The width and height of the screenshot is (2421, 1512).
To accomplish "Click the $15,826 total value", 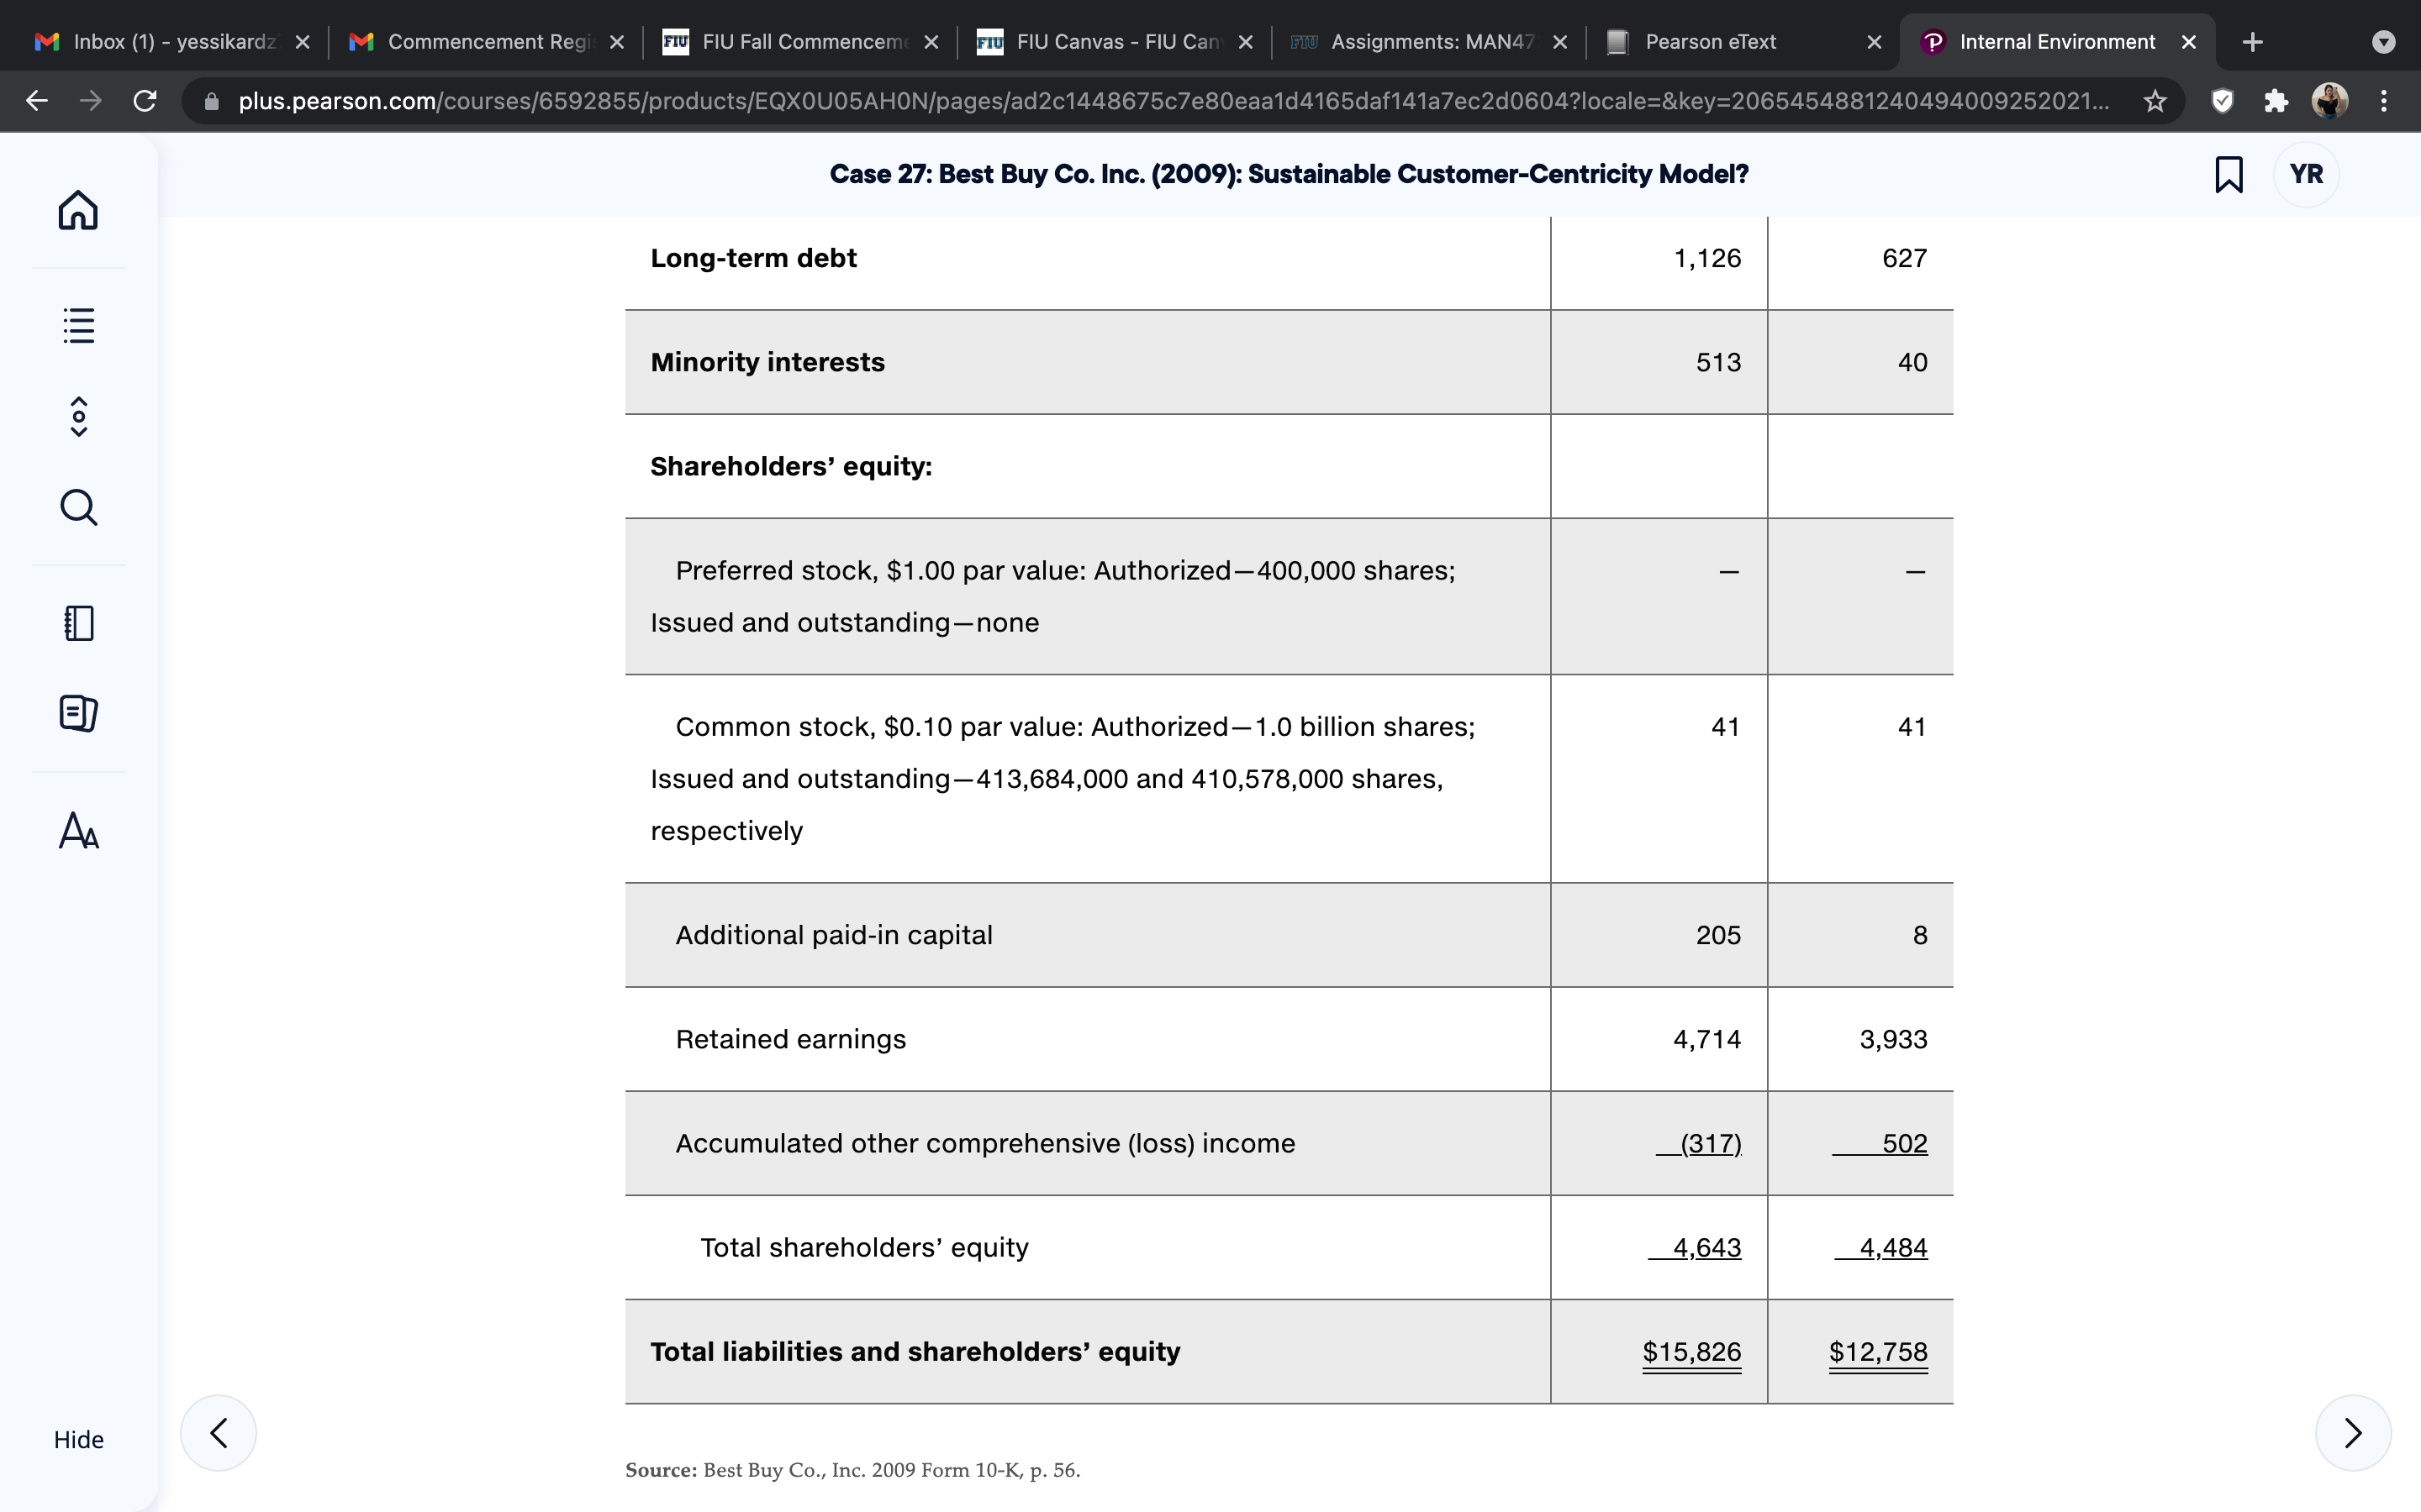I will click(x=1691, y=1352).
